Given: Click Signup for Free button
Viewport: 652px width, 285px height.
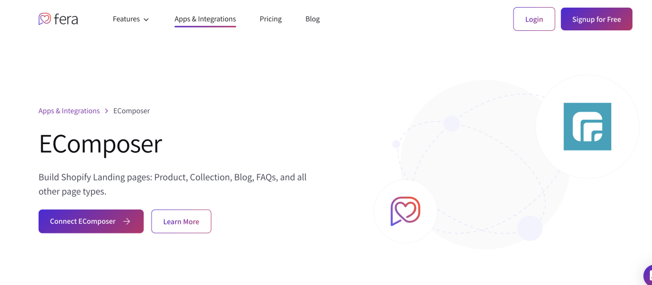Looking at the screenshot, I should click(x=597, y=19).
